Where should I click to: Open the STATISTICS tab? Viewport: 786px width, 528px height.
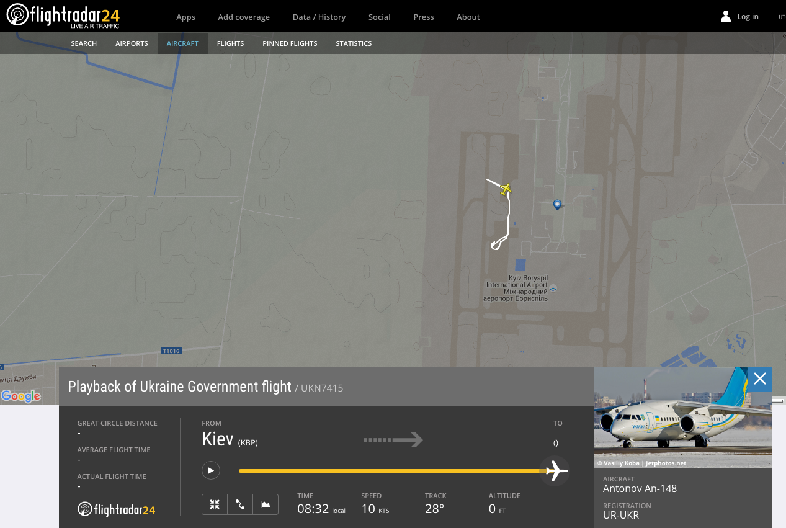(354, 43)
